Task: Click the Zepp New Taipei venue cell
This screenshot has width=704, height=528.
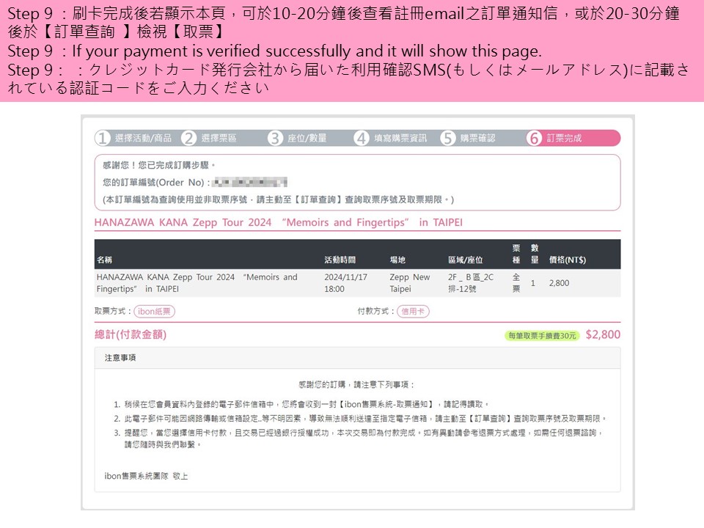Action: pyautogui.click(x=410, y=283)
